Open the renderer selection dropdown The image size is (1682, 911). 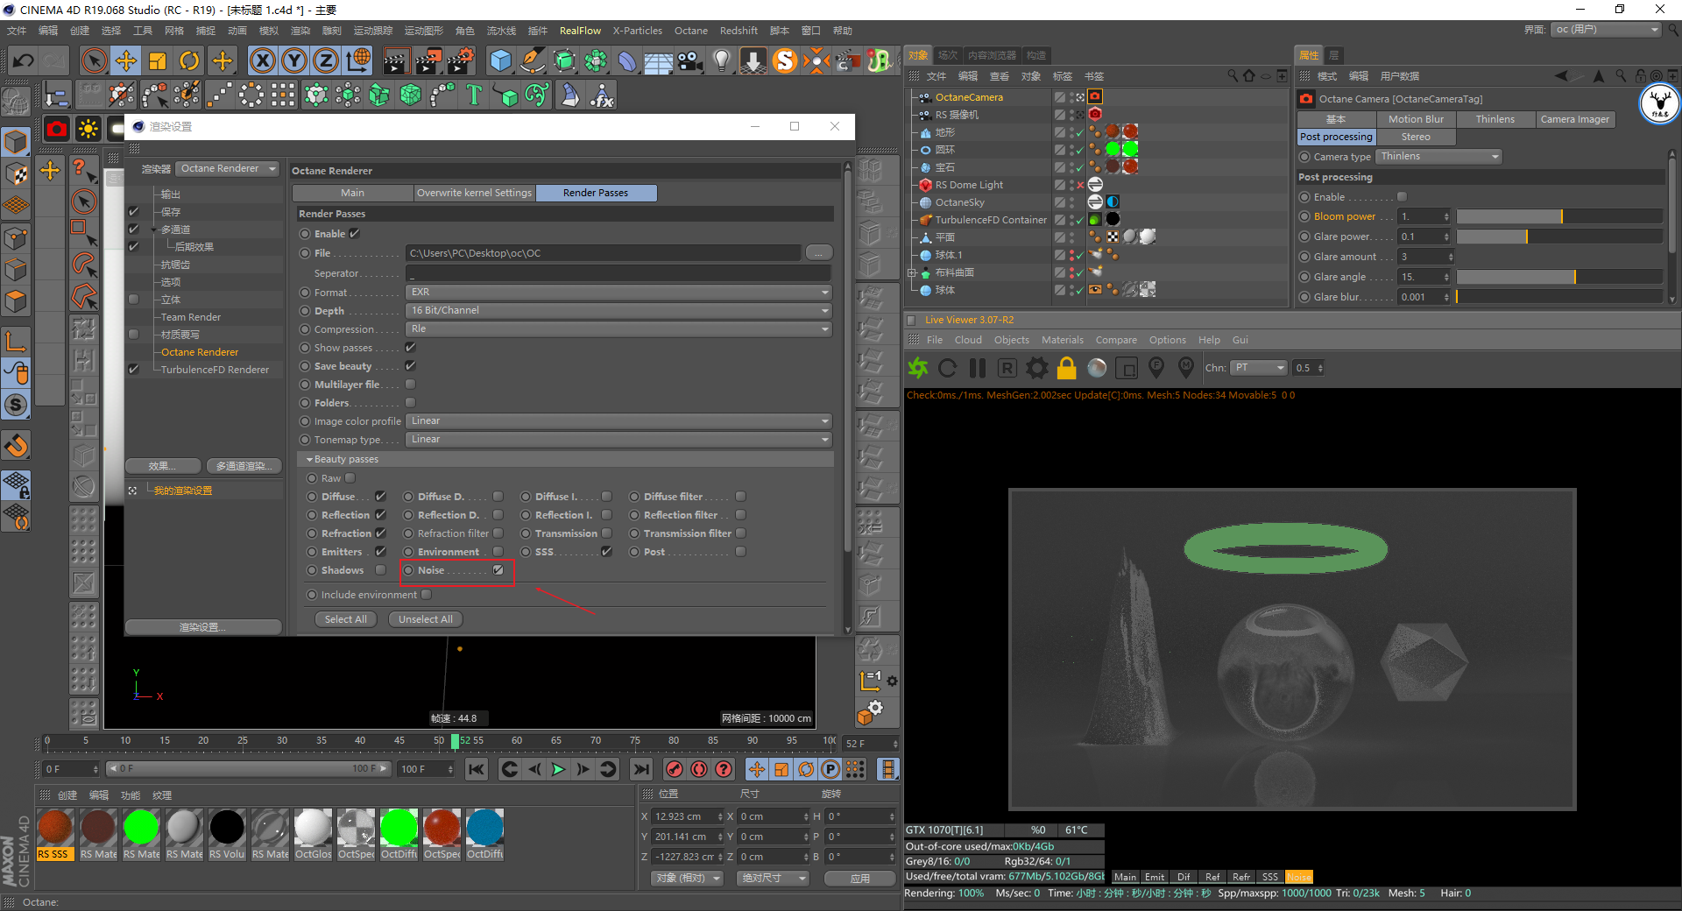pos(228,169)
